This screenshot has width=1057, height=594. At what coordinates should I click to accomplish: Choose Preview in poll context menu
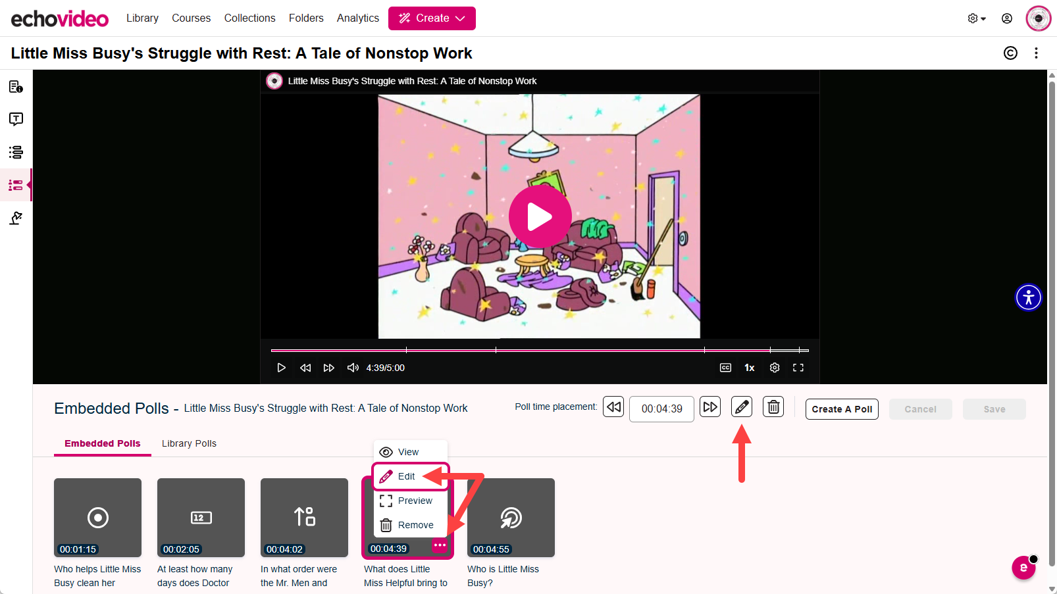pos(411,501)
